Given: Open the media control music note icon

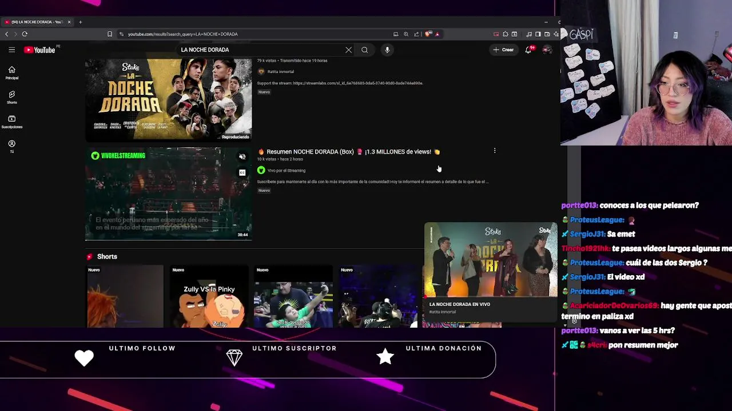Looking at the screenshot, I should 528,34.
